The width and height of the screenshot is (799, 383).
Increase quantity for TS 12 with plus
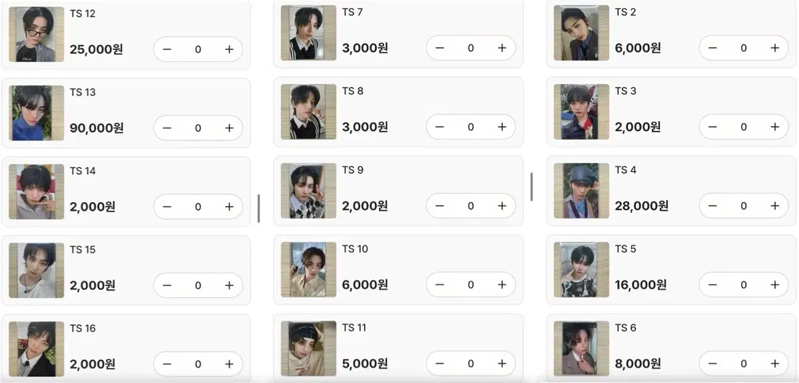click(x=229, y=49)
